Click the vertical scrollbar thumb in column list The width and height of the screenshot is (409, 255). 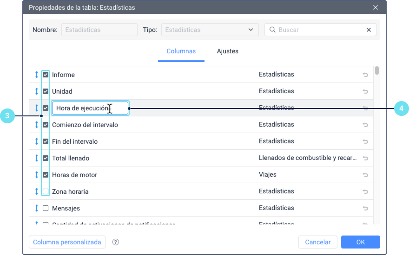377,71
